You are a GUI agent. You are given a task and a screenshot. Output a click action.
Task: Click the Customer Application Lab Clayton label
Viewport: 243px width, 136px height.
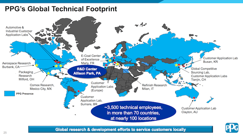[199, 110]
